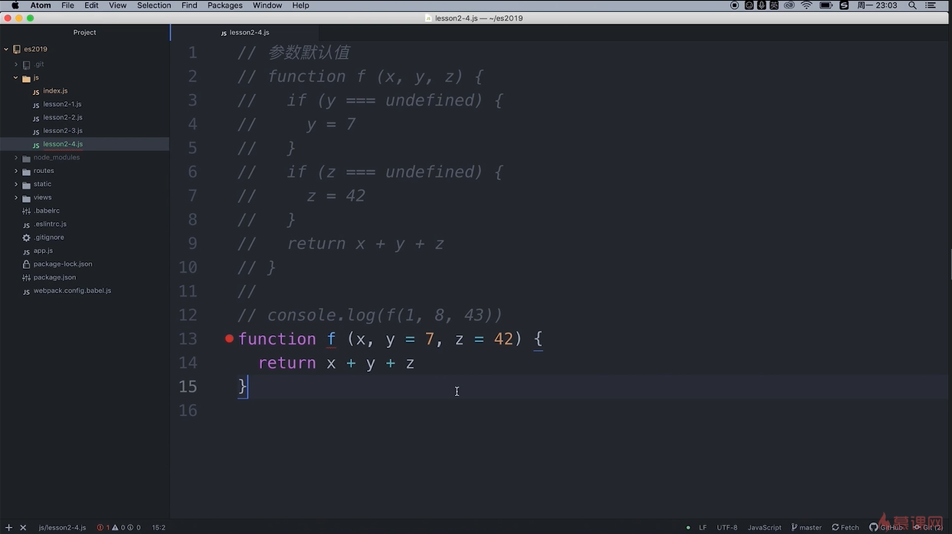Expand the node_modules folder

click(16, 158)
